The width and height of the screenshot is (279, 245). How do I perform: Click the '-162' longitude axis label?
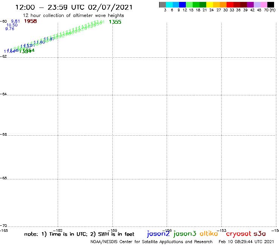point(58,231)
